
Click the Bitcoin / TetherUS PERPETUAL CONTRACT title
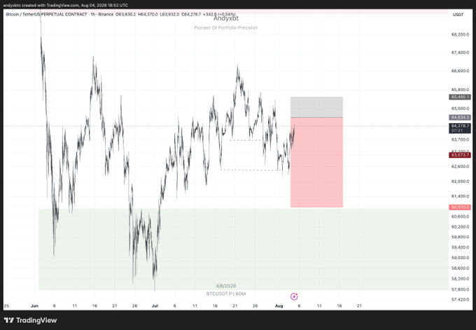(46, 14)
